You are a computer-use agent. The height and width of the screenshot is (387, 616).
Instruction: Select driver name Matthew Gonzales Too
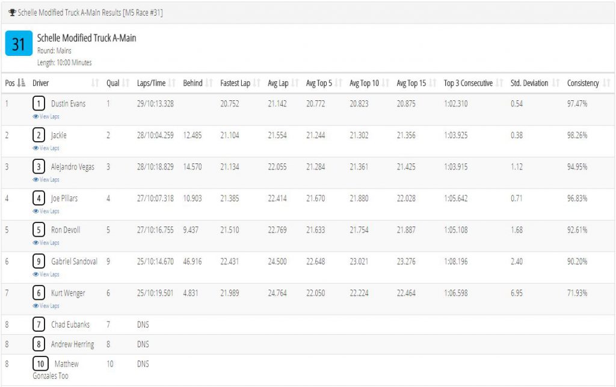pyautogui.click(x=55, y=370)
